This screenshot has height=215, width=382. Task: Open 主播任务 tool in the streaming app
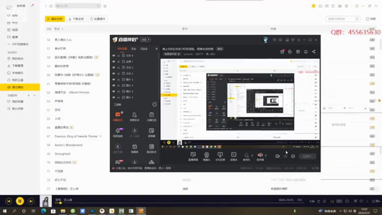(x=151, y=116)
